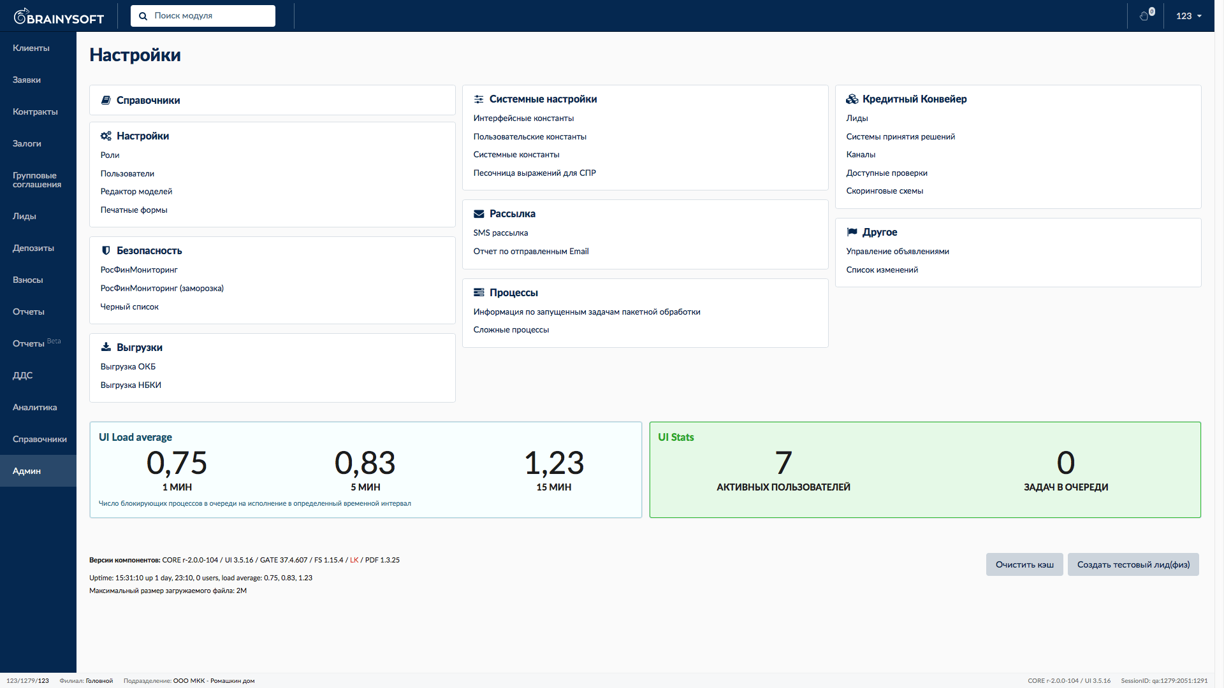Click the Кредитный Конвейер cubes icon
Image resolution: width=1224 pixels, height=688 pixels.
click(852, 99)
